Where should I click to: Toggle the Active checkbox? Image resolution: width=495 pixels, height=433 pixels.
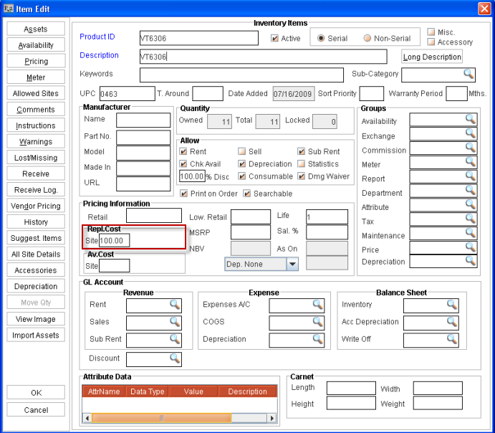274,39
